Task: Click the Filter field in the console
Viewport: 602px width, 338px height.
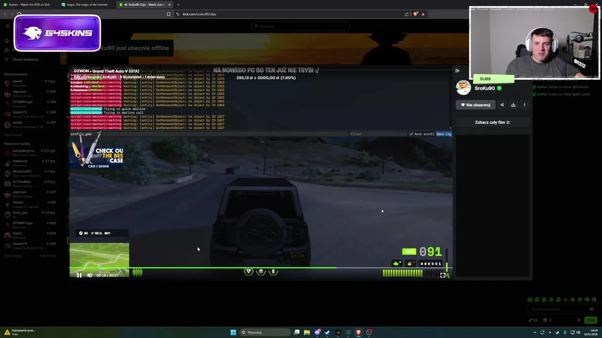Action: tap(378, 134)
